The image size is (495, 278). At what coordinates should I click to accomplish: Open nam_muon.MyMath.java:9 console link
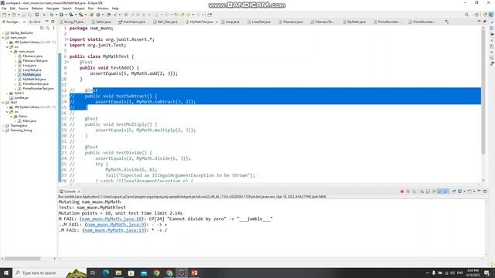pyautogui.click(x=115, y=225)
